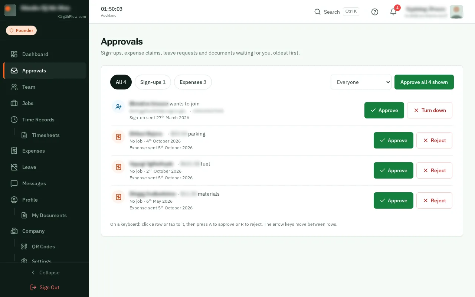475x297 pixels.
Task: Select the All 4 filter tab
Action: 121,82
